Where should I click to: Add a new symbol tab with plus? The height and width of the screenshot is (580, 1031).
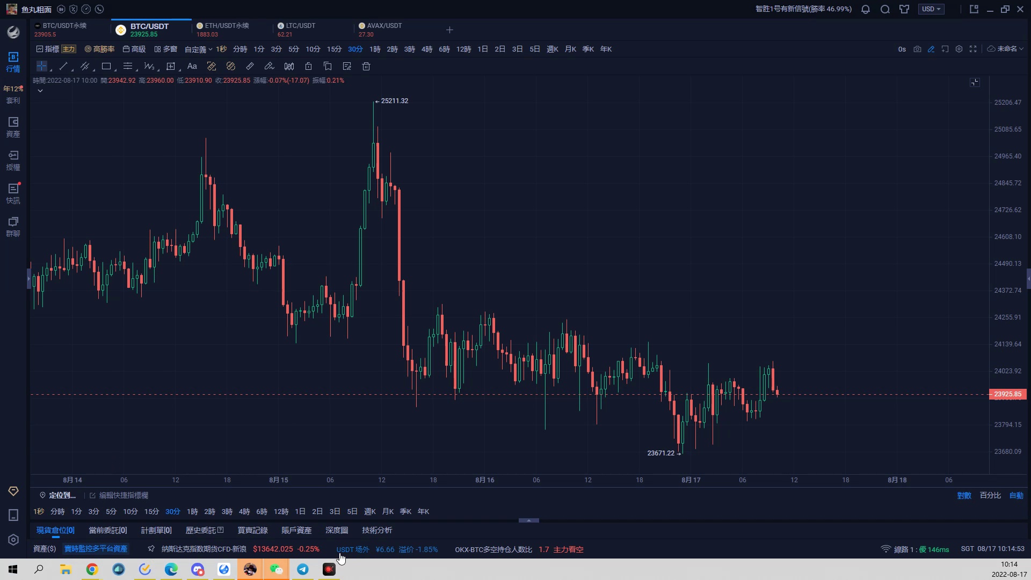[x=449, y=30]
